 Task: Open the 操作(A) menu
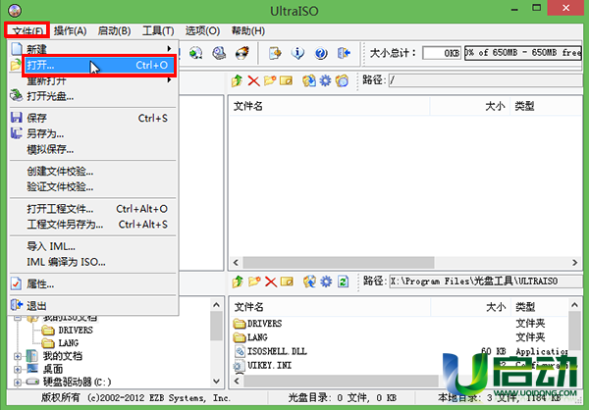pos(70,30)
